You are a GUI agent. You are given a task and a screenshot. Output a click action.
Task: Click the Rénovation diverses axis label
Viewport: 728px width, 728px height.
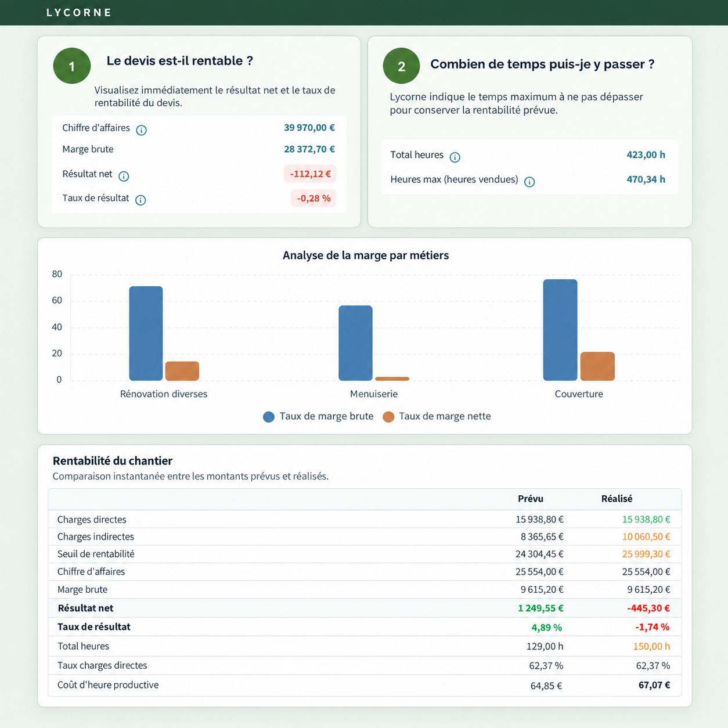click(x=164, y=394)
